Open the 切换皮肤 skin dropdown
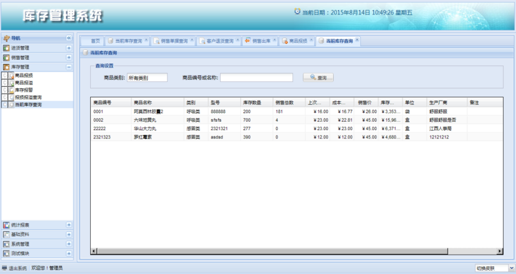This screenshot has width=516, height=274. [511, 268]
